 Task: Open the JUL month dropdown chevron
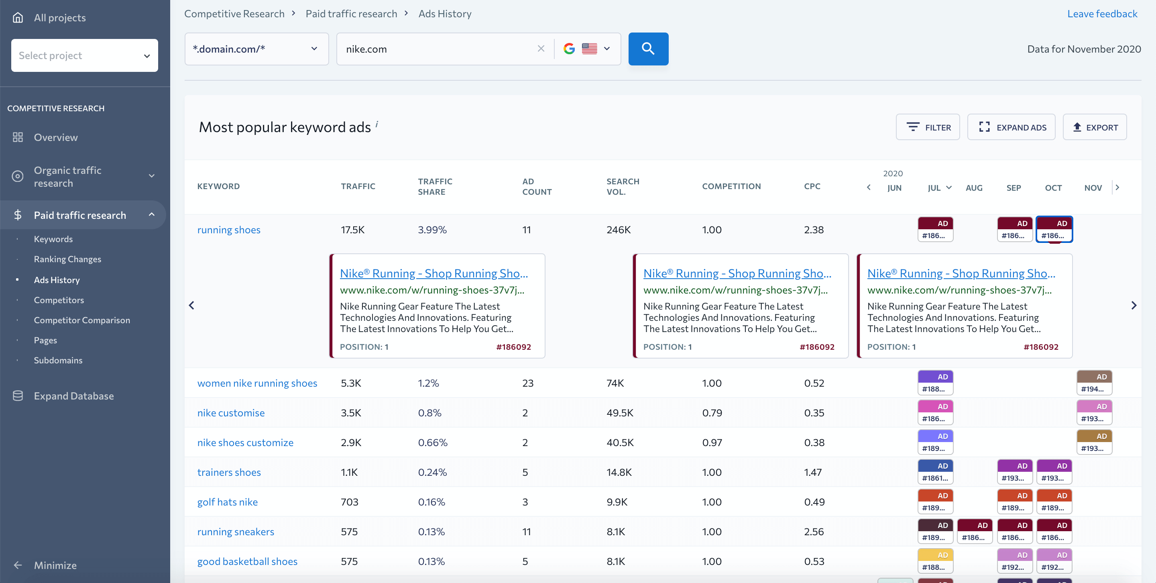click(x=948, y=188)
